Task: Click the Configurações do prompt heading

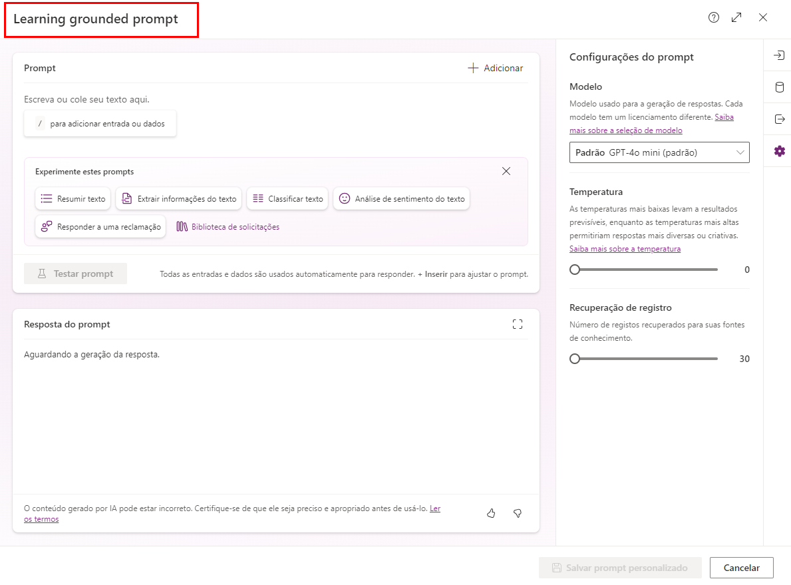Action: [x=631, y=57]
